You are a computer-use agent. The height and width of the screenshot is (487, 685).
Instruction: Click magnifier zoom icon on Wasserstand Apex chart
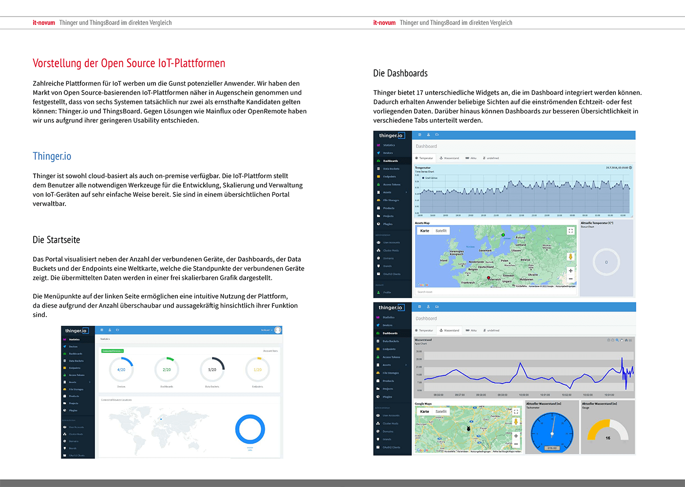tap(617, 340)
